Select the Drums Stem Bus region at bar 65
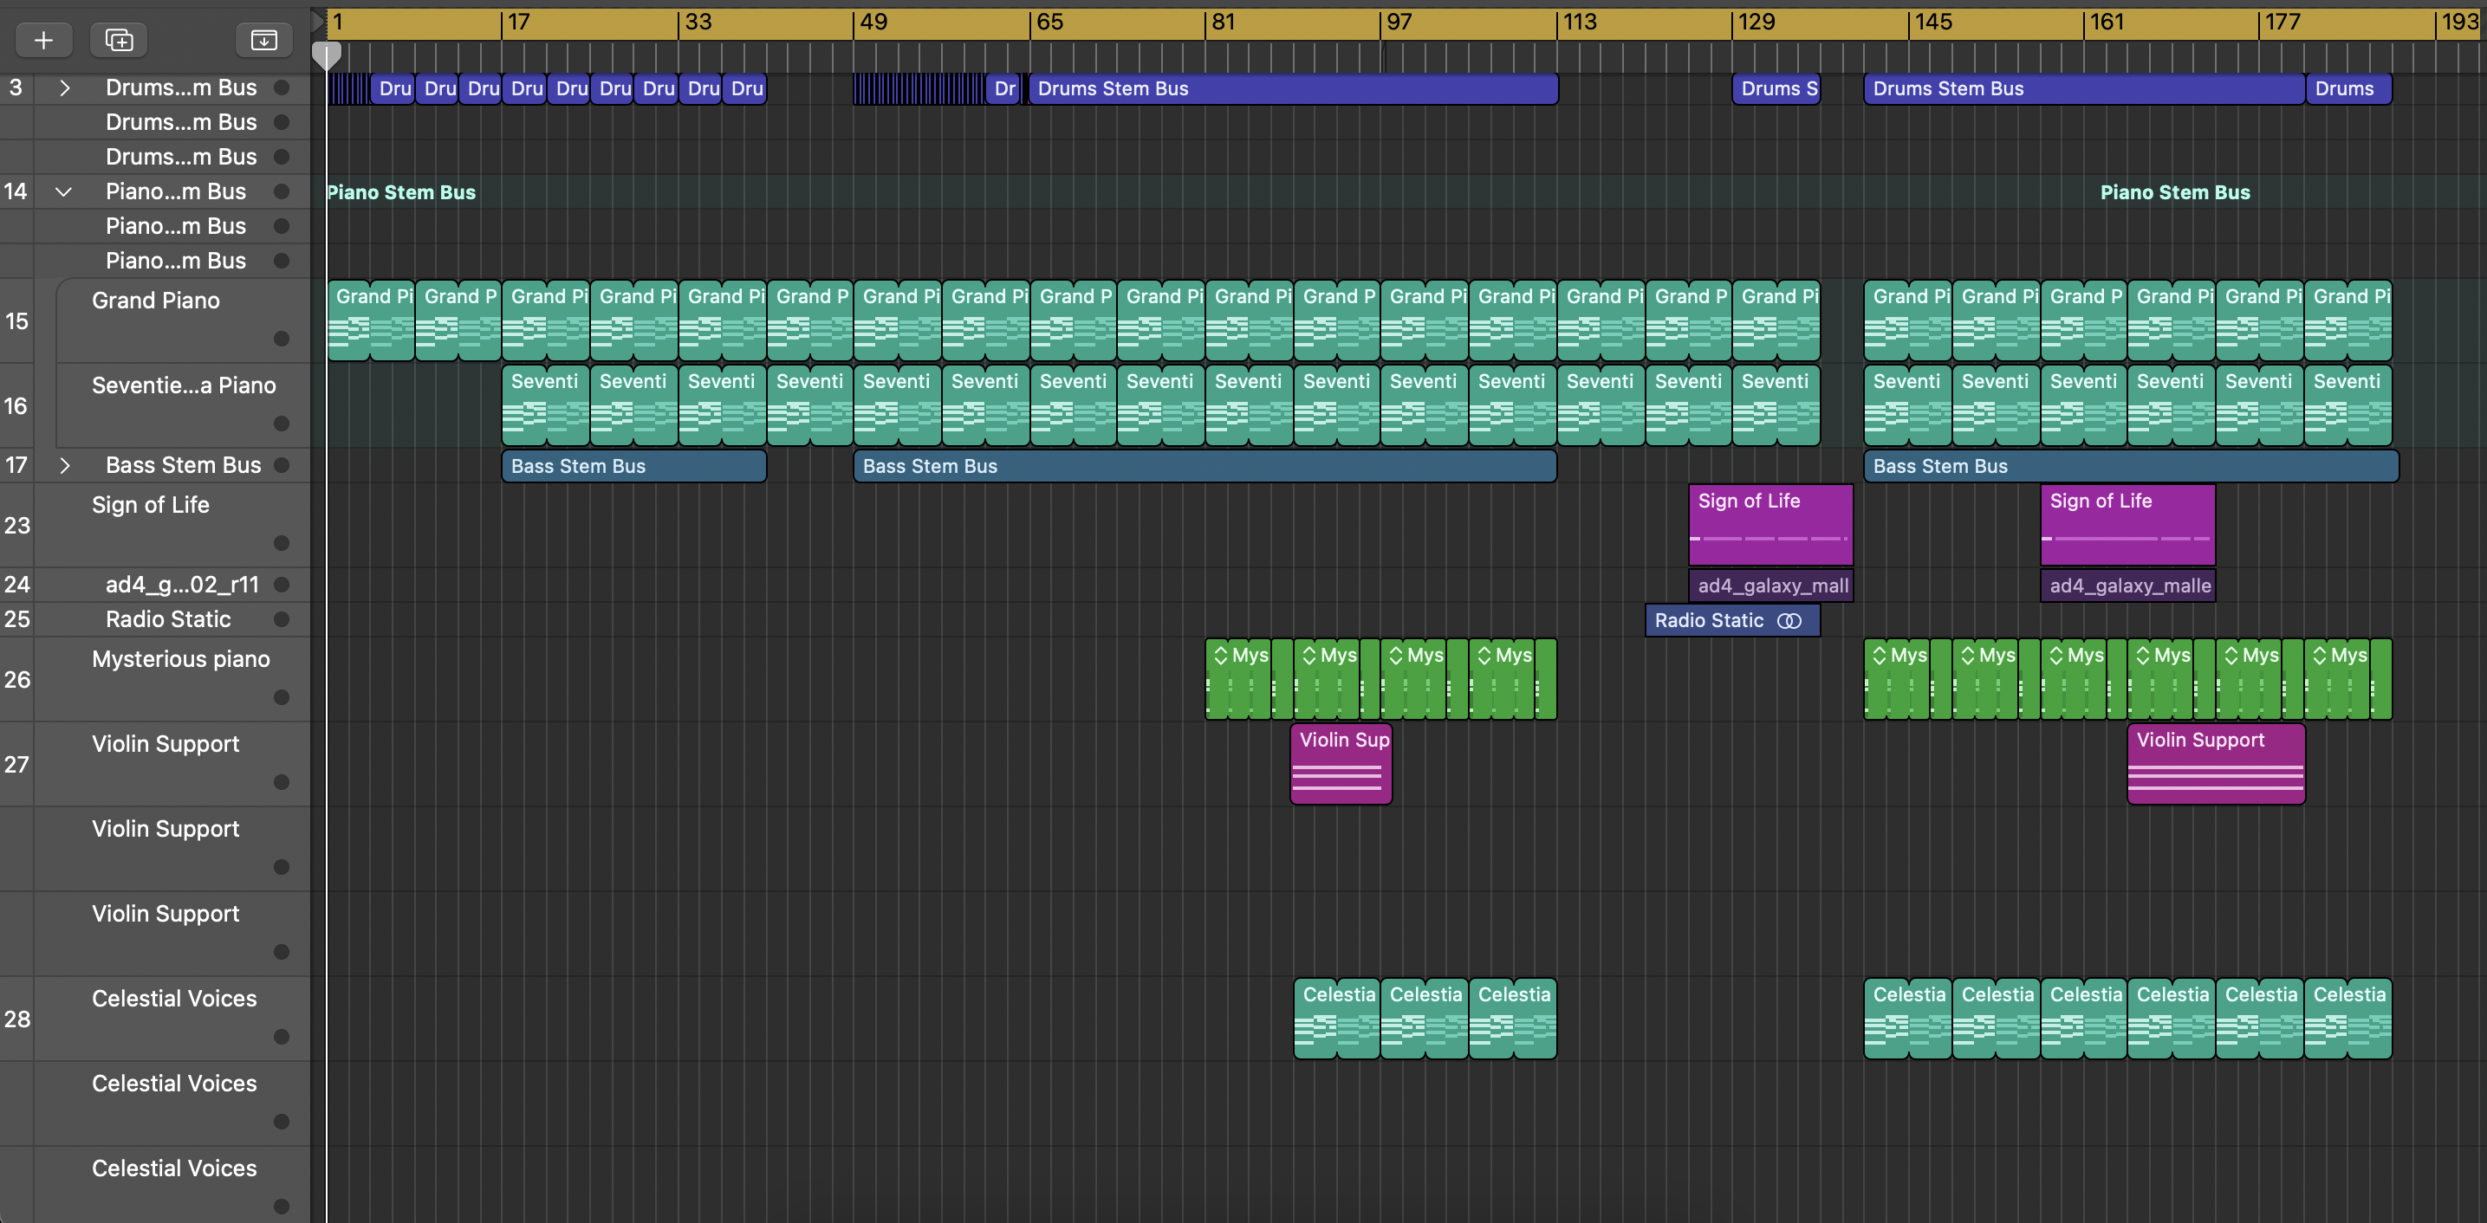 pyautogui.click(x=1293, y=89)
